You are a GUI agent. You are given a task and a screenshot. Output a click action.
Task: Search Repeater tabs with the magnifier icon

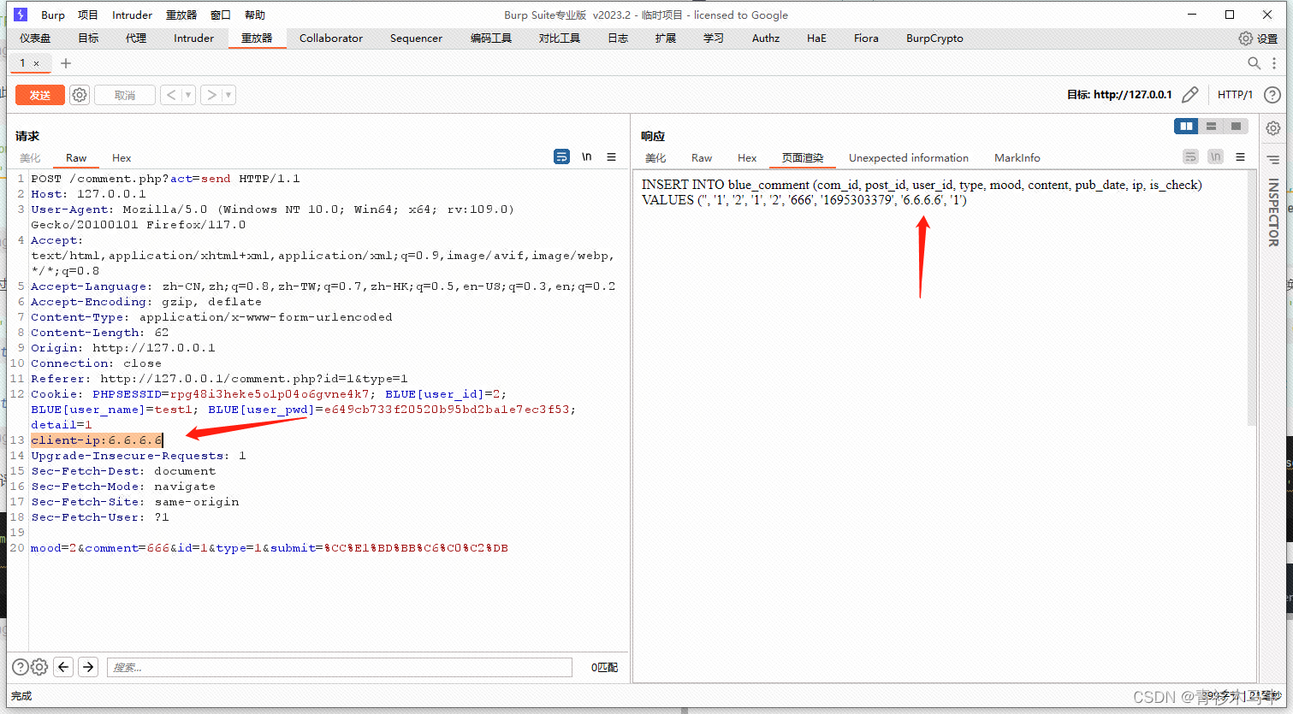point(1254,63)
